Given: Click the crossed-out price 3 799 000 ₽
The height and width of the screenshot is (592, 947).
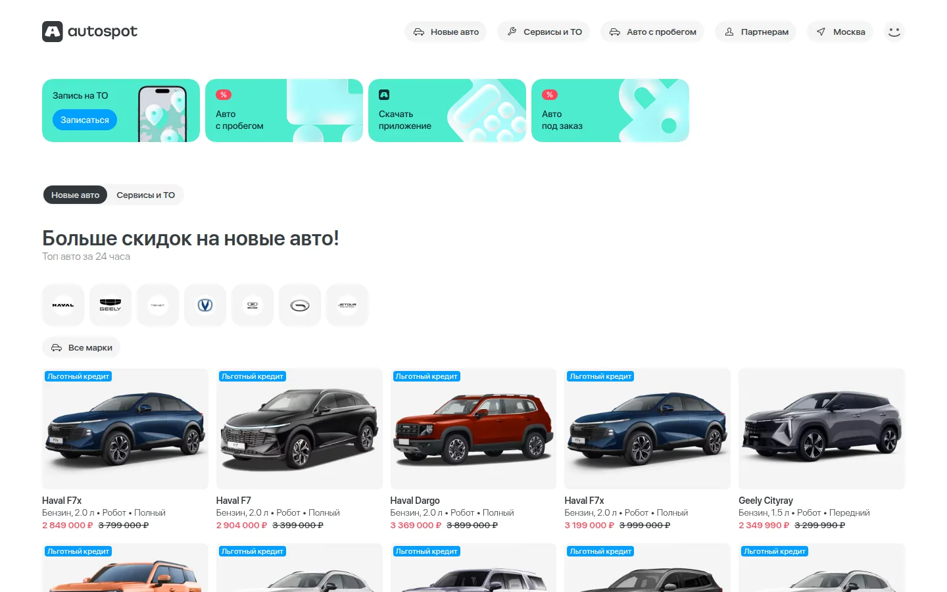Looking at the screenshot, I should 124,525.
